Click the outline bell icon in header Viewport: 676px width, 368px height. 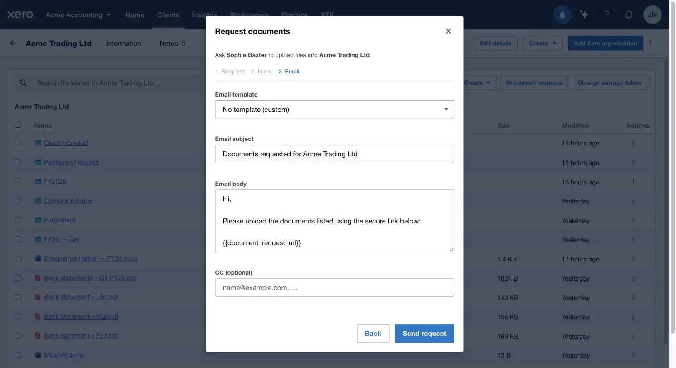point(629,15)
